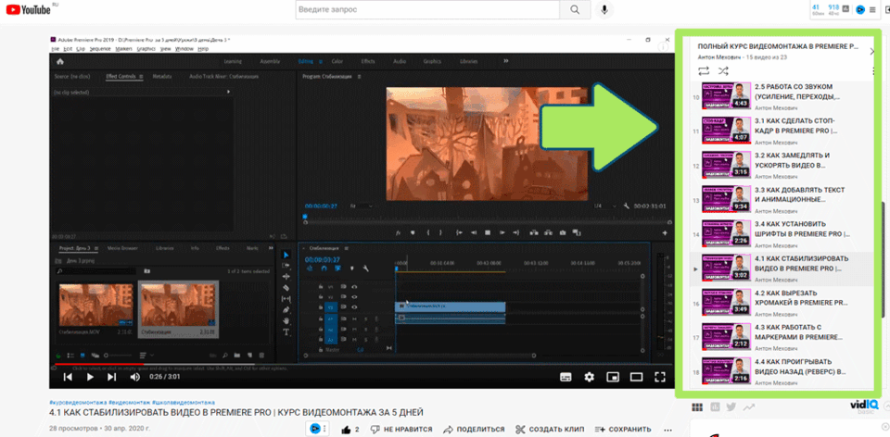The image size is (890, 437).
Task: Click the vidIQ blue round icon in top bar
Action: pos(860,9)
